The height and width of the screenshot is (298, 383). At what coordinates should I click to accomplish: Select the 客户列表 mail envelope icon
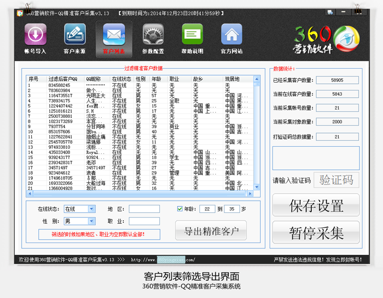click(114, 34)
